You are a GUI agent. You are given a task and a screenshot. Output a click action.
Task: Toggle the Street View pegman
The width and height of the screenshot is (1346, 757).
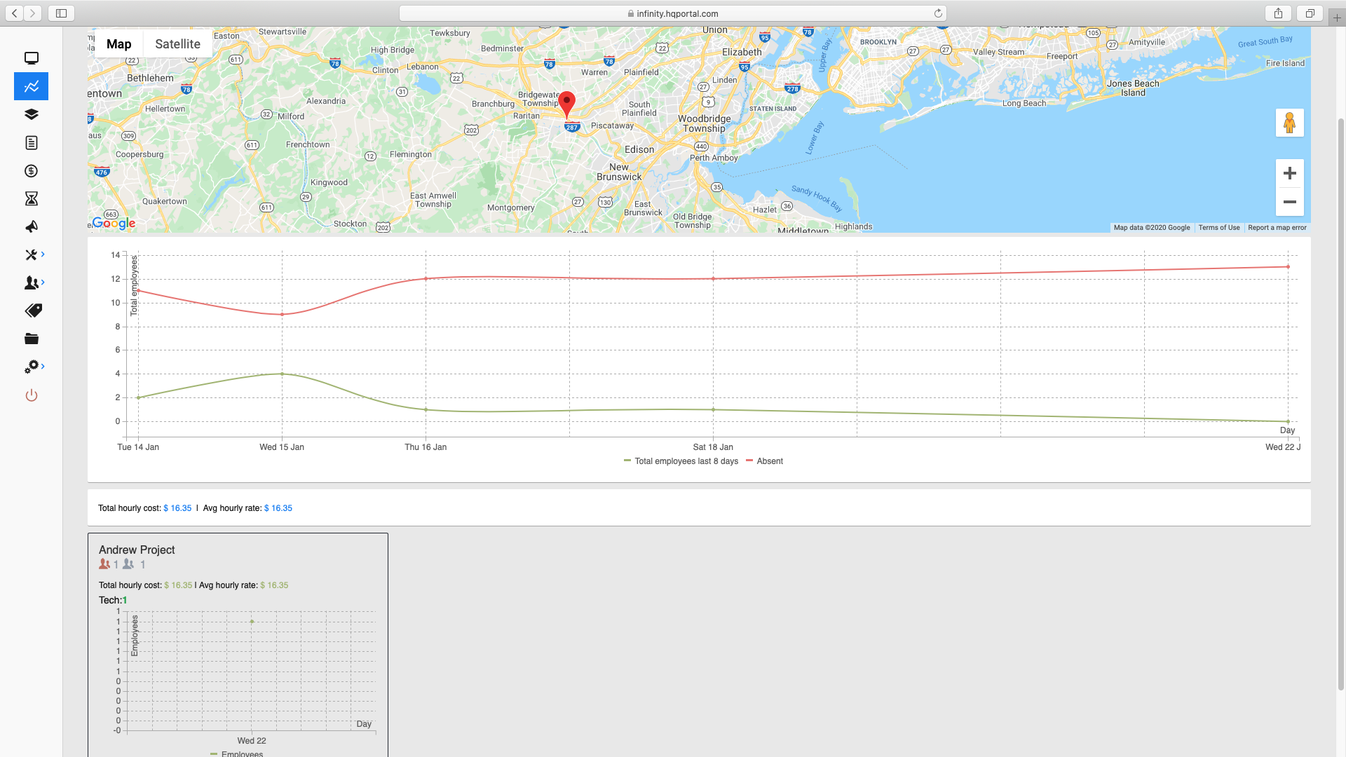point(1289,123)
